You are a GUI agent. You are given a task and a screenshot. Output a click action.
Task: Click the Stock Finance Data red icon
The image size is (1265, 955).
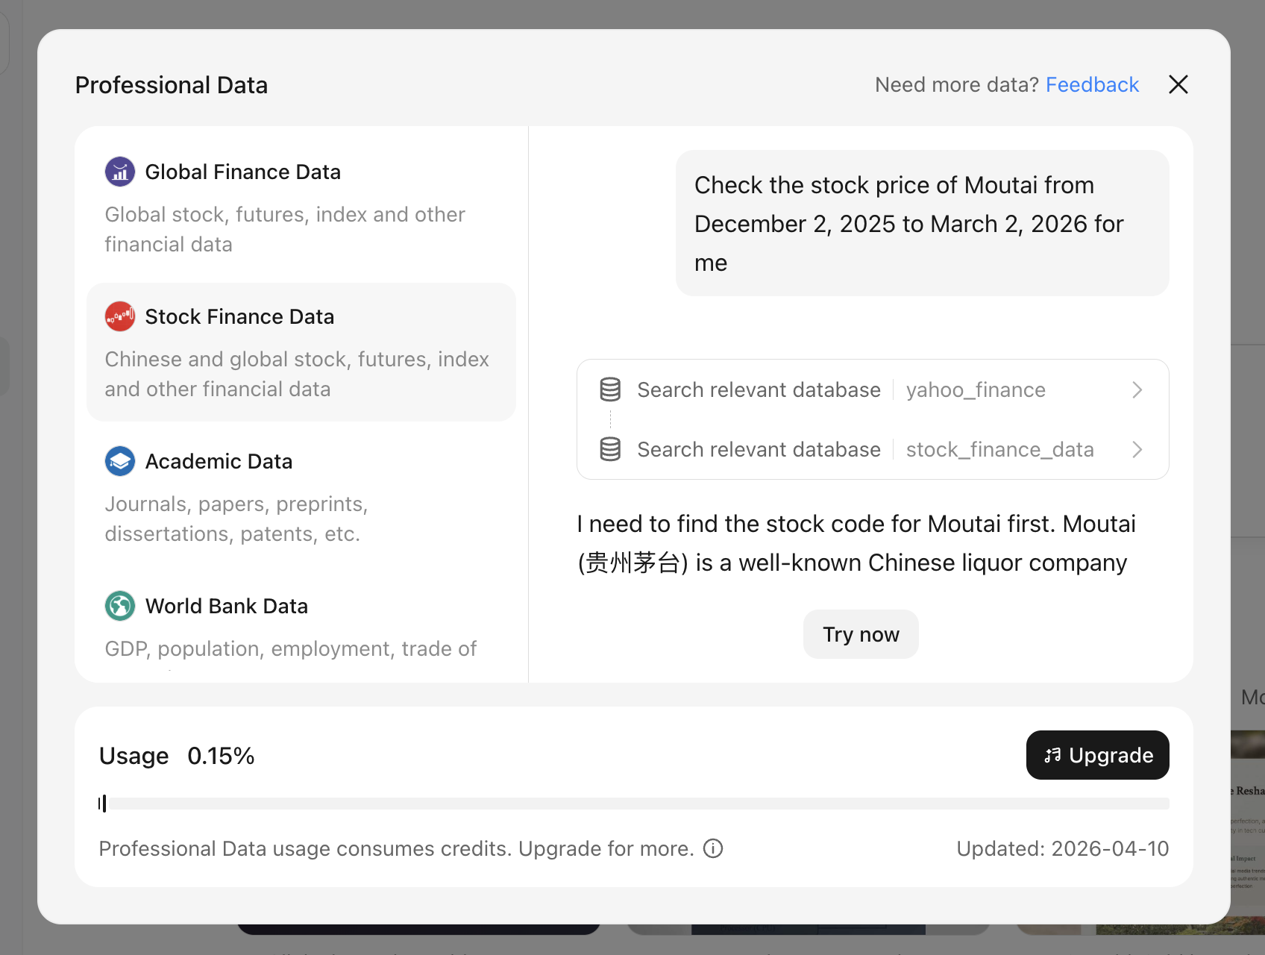click(119, 316)
